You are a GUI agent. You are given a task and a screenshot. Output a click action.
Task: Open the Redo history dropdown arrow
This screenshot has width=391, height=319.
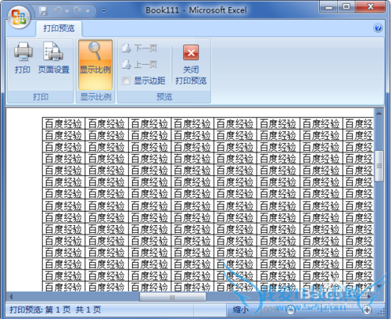pyautogui.click(x=88, y=11)
